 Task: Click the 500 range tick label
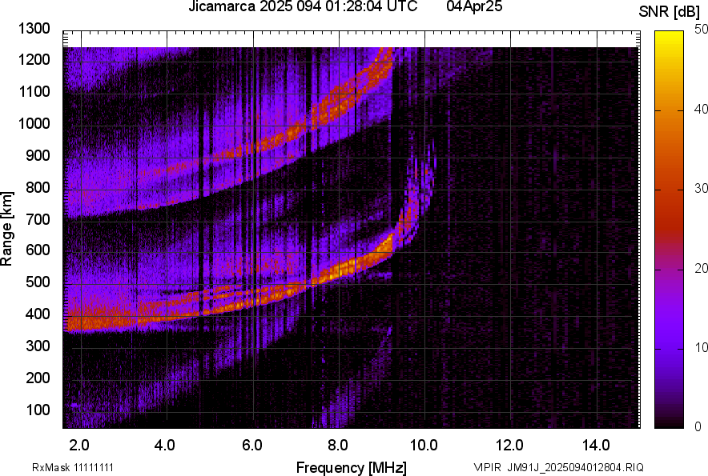[38, 282]
